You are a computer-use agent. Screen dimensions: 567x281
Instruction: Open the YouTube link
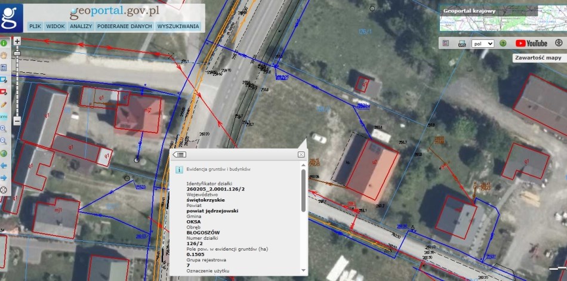[531, 44]
